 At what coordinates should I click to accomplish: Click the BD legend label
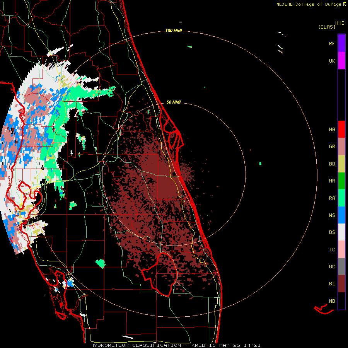[x=332, y=164]
